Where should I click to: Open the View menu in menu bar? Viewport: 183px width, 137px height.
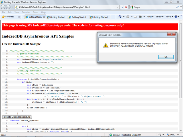click(17, 12)
